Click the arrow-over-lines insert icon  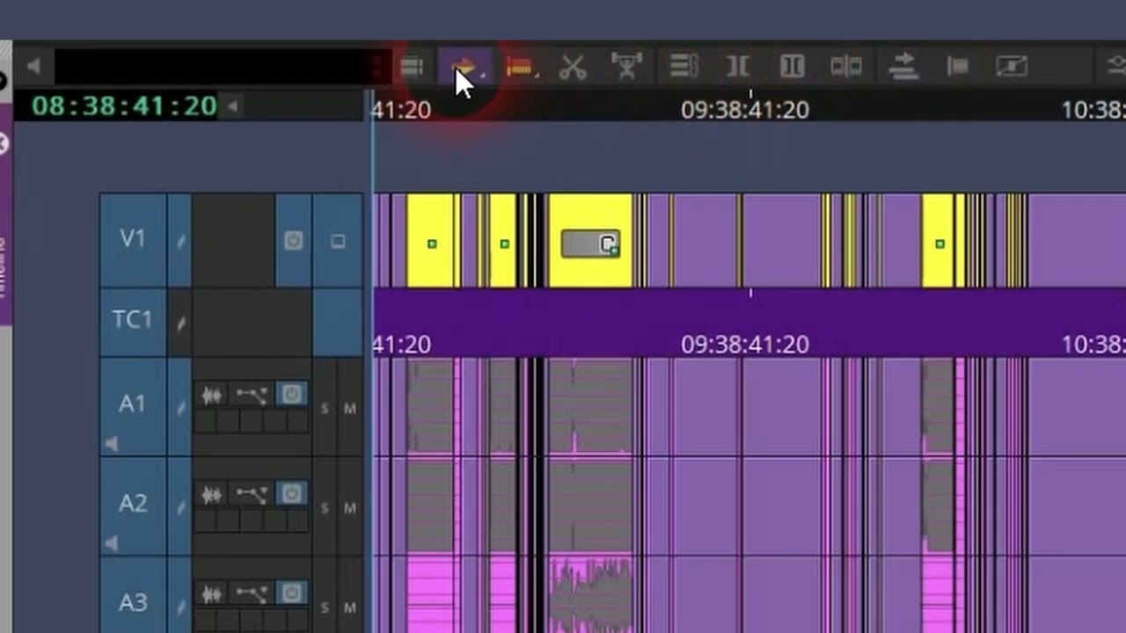903,66
